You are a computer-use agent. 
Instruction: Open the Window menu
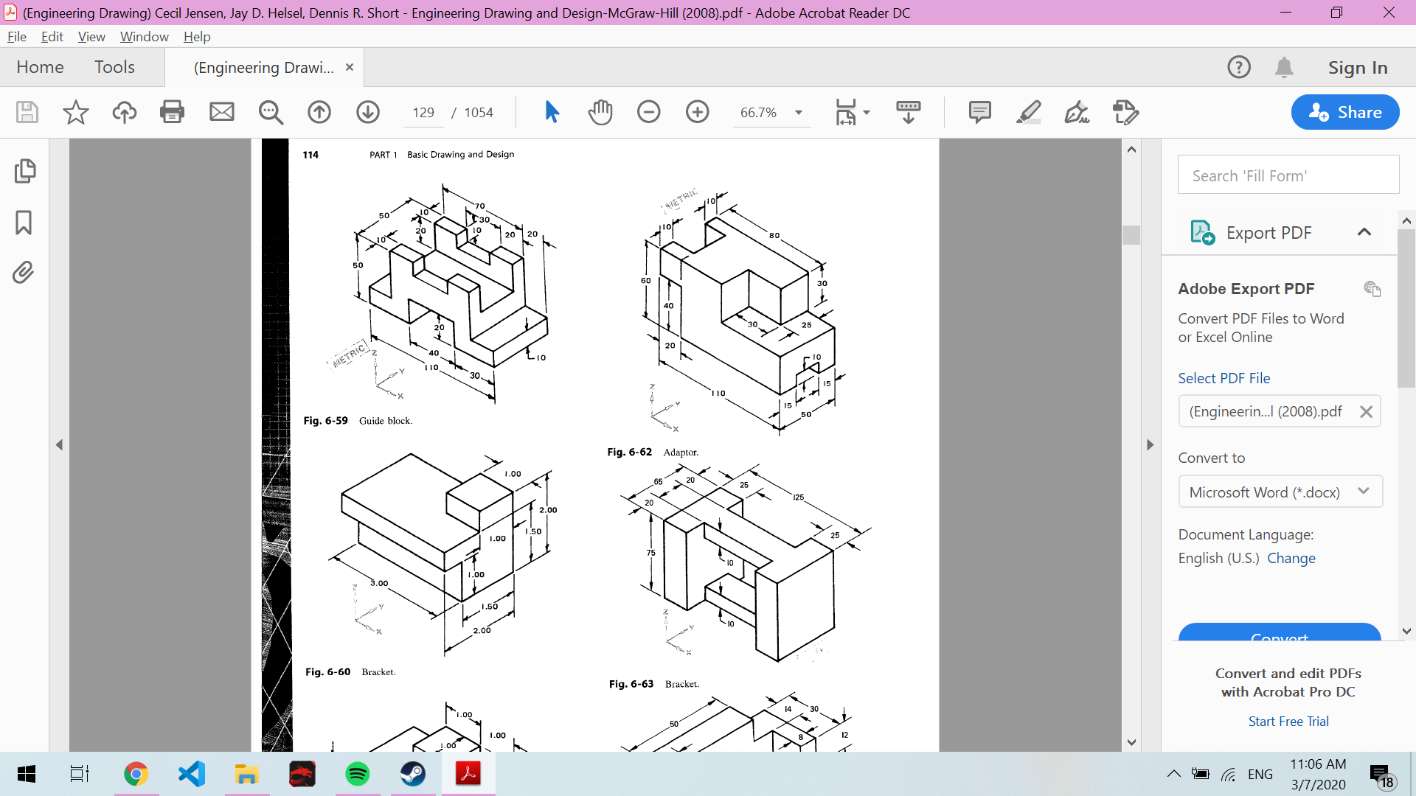pos(144,37)
